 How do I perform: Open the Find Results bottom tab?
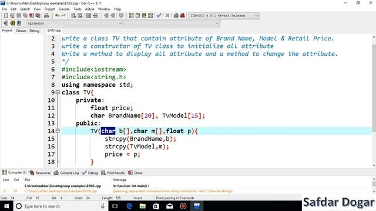(x=113, y=173)
